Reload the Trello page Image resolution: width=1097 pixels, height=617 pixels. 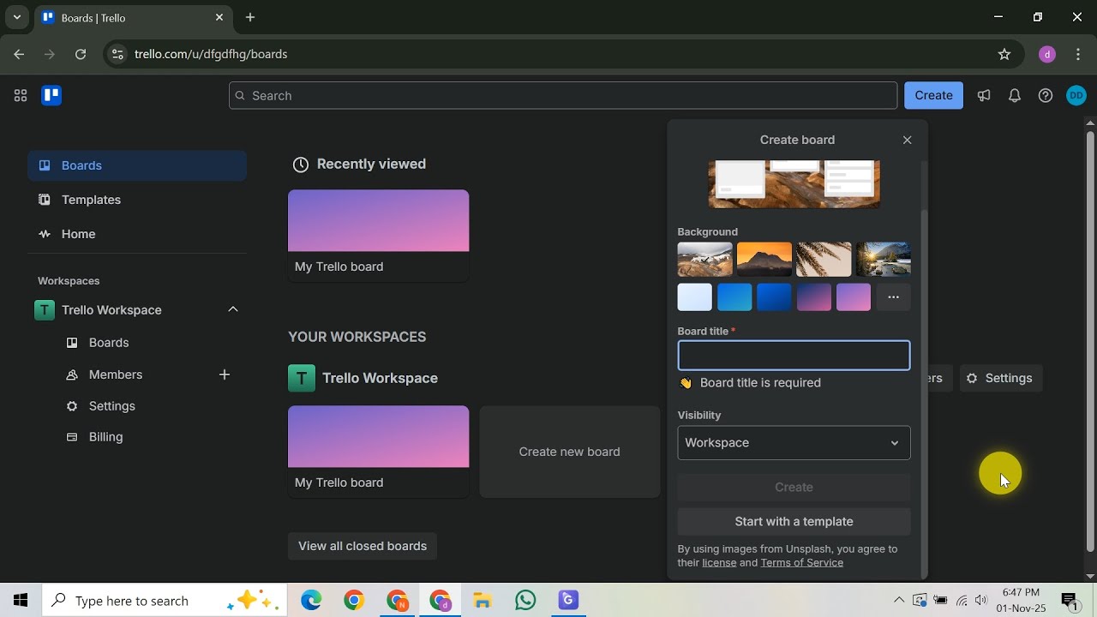pos(81,54)
